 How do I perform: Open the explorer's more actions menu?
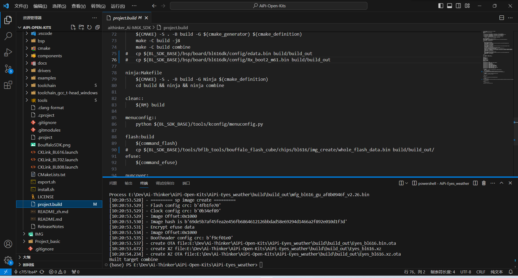click(94, 18)
